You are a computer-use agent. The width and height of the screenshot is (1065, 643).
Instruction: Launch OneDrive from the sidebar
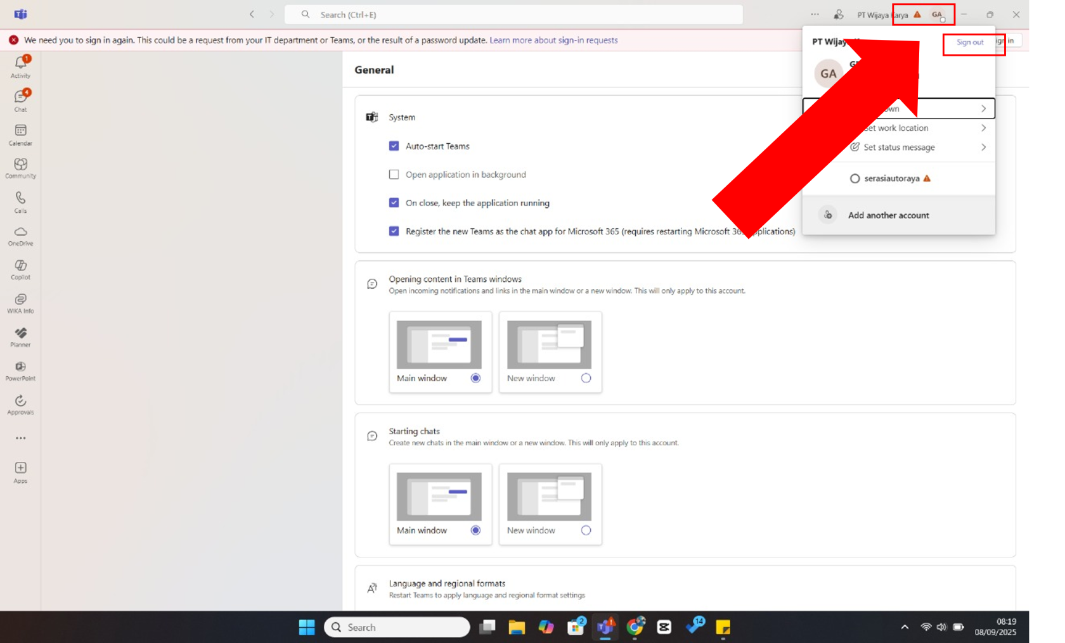coord(20,236)
